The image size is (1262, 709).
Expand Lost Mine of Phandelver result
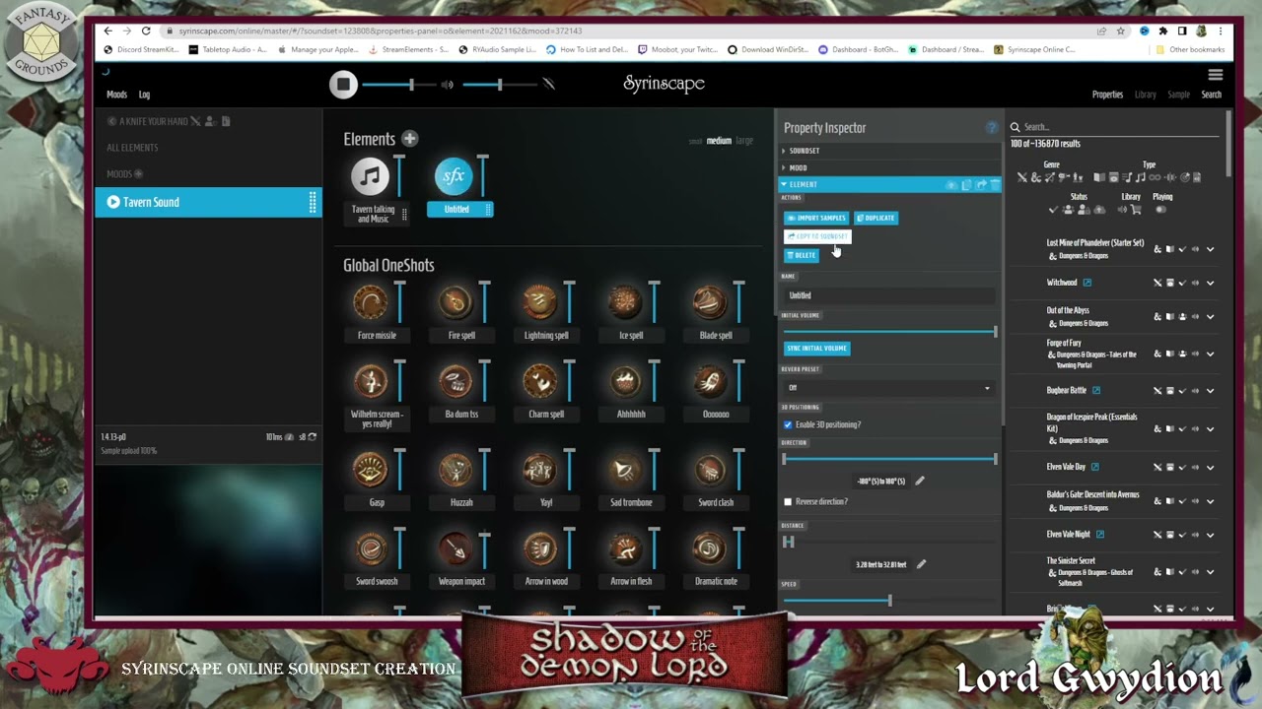(x=1210, y=250)
